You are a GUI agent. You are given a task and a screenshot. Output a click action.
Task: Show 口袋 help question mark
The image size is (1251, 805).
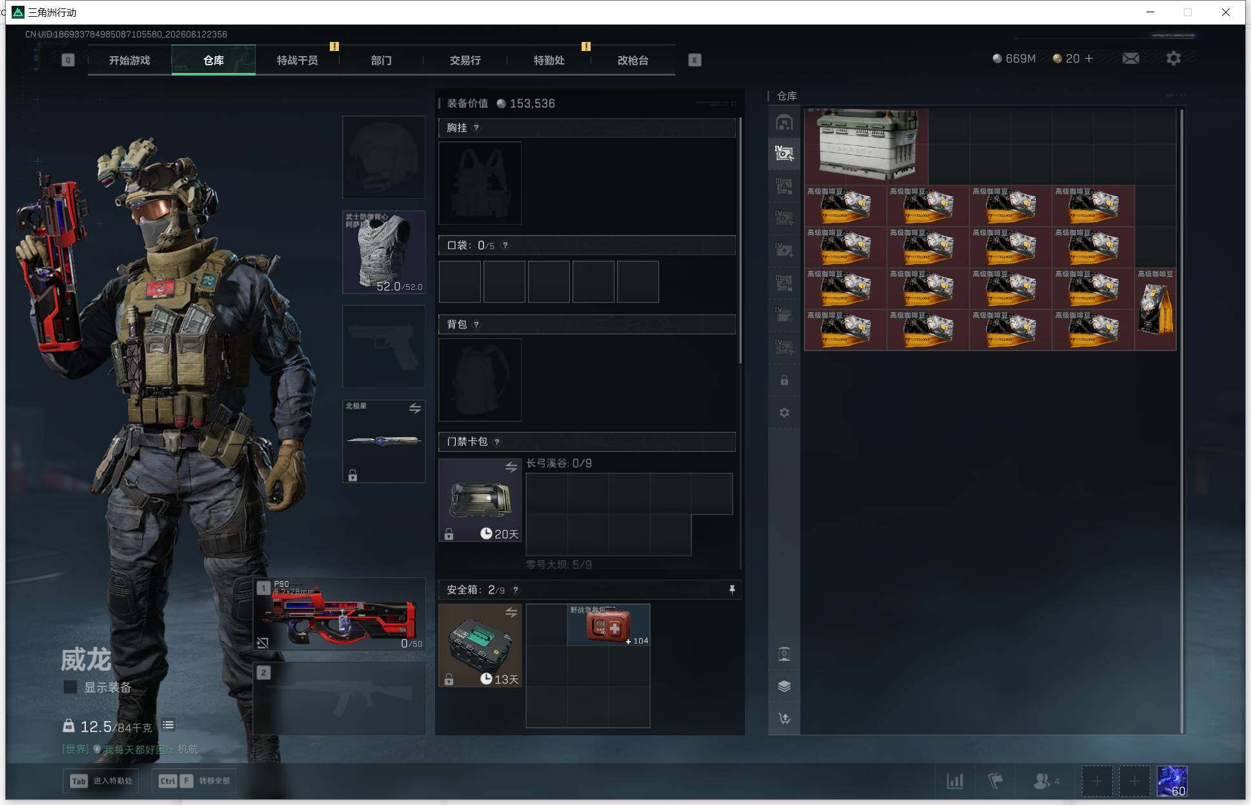coord(505,245)
